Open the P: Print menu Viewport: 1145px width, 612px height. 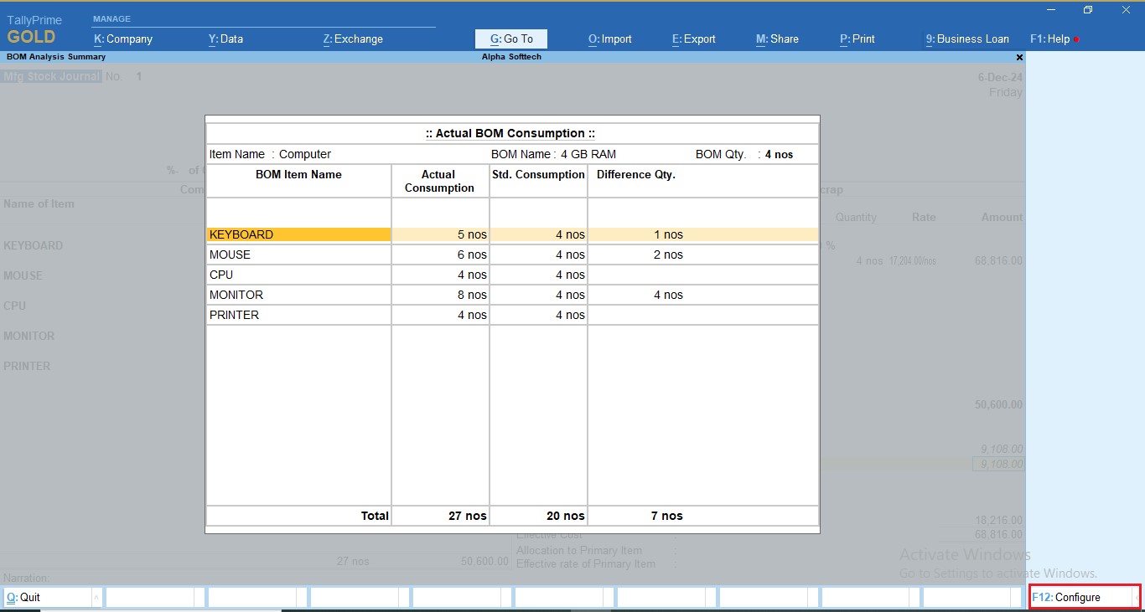click(x=857, y=39)
